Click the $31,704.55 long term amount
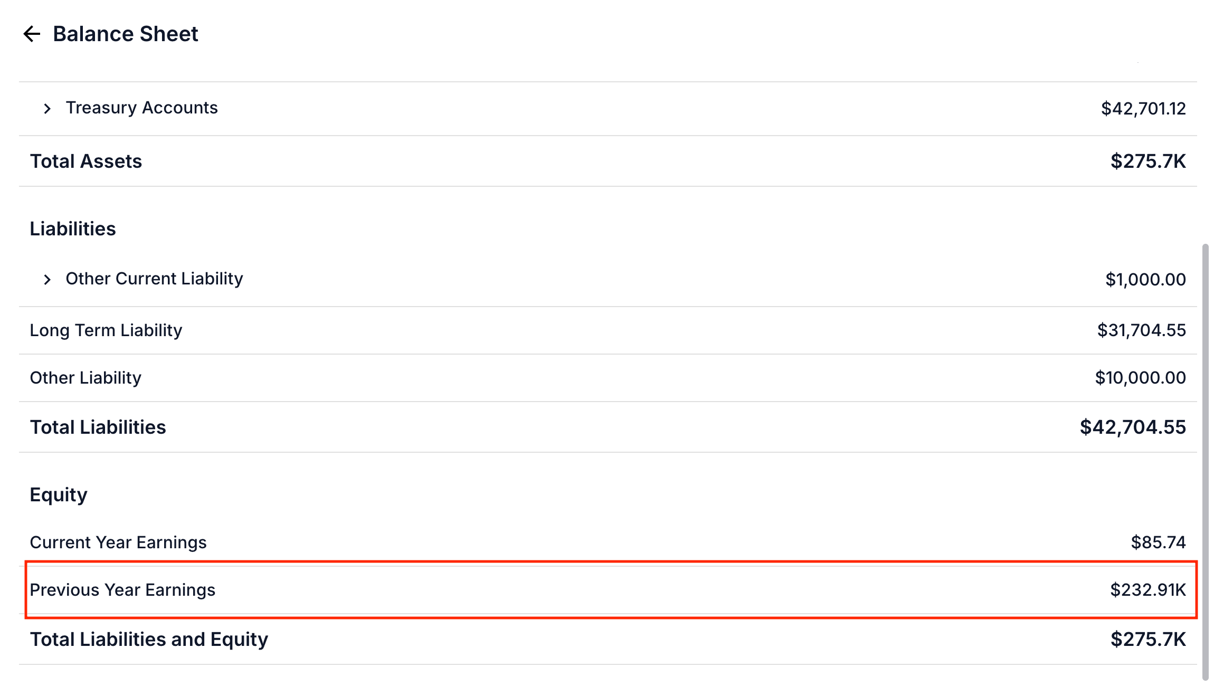Screen dimensions: 1214x686 pyautogui.click(x=1141, y=330)
